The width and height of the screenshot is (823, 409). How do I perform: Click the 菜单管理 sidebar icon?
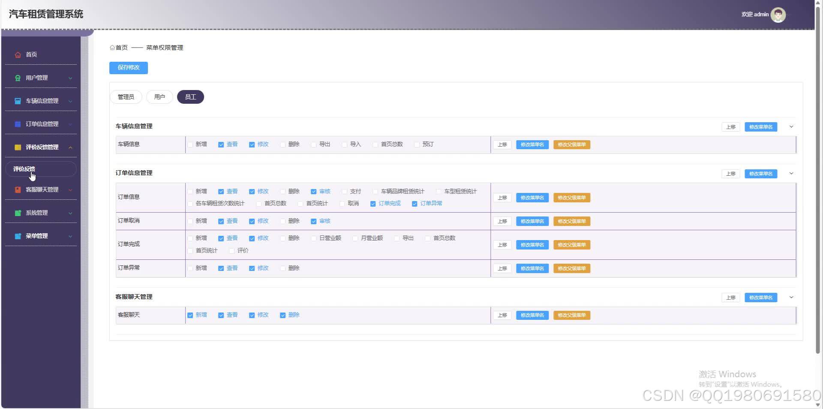click(18, 236)
